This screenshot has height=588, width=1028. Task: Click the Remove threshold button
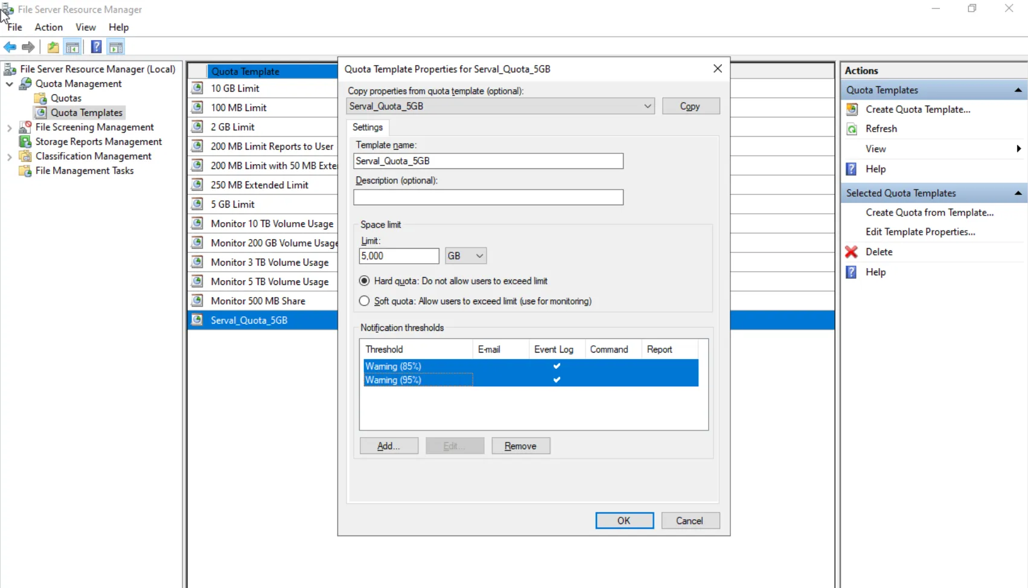pyautogui.click(x=520, y=446)
